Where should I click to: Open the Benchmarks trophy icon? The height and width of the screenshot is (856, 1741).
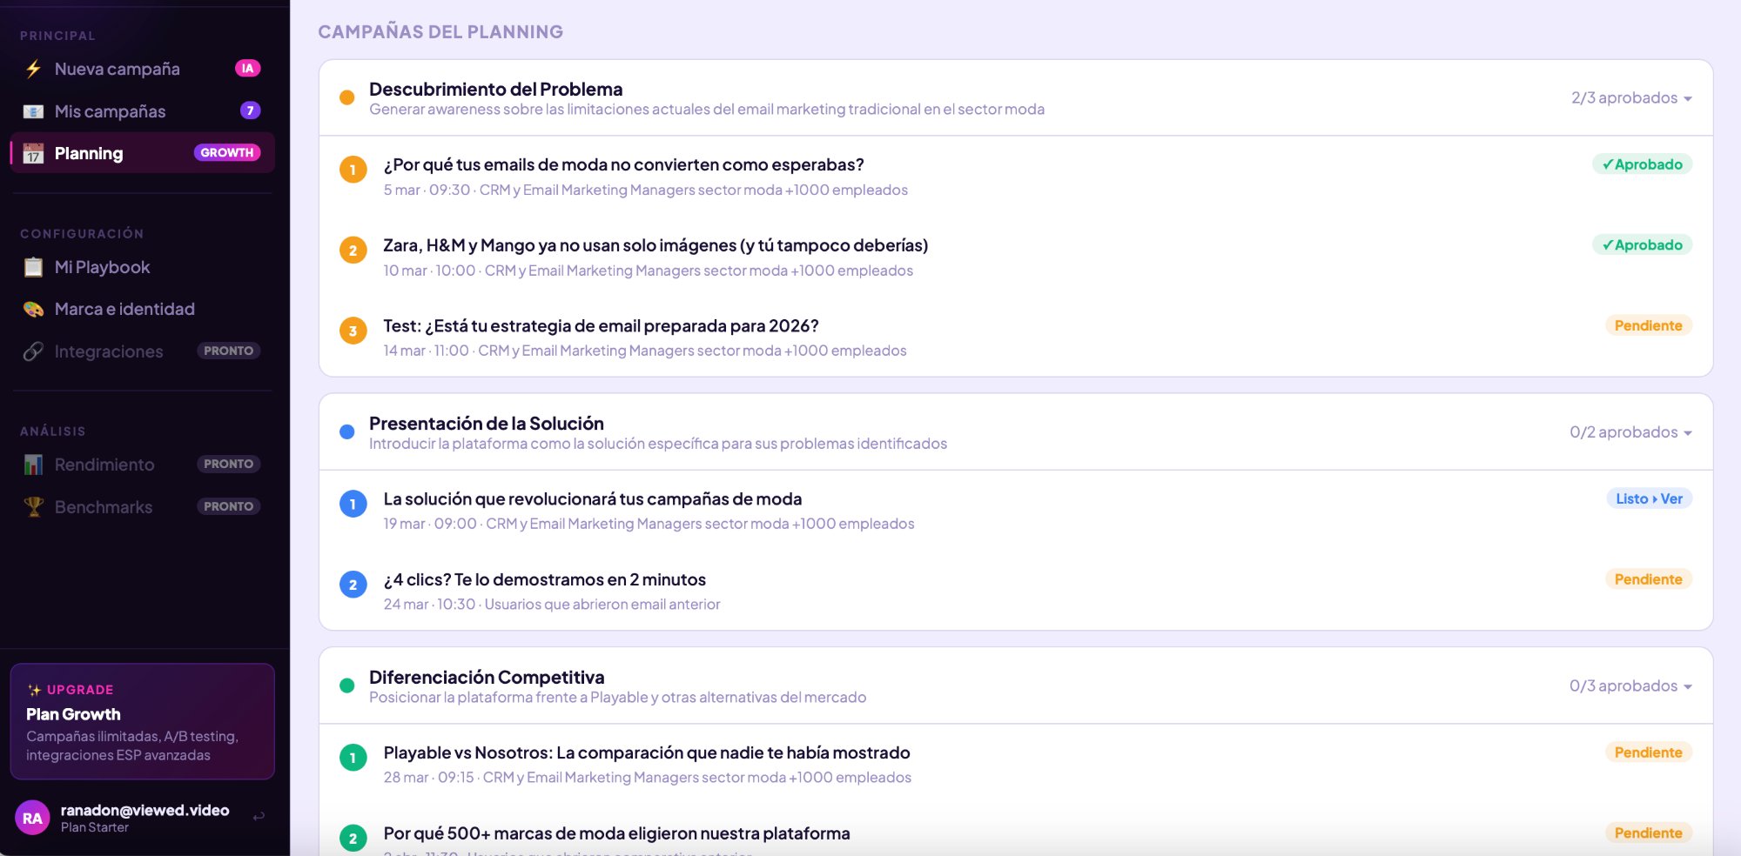pyautogui.click(x=33, y=506)
